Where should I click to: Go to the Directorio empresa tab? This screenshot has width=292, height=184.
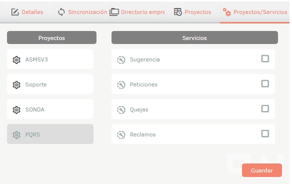137,12
